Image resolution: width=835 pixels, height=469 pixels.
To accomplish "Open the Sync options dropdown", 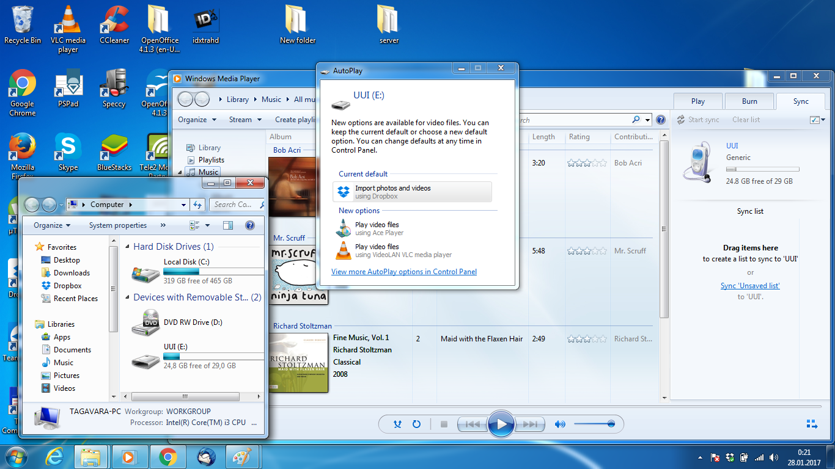I will click(x=817, y=120).
